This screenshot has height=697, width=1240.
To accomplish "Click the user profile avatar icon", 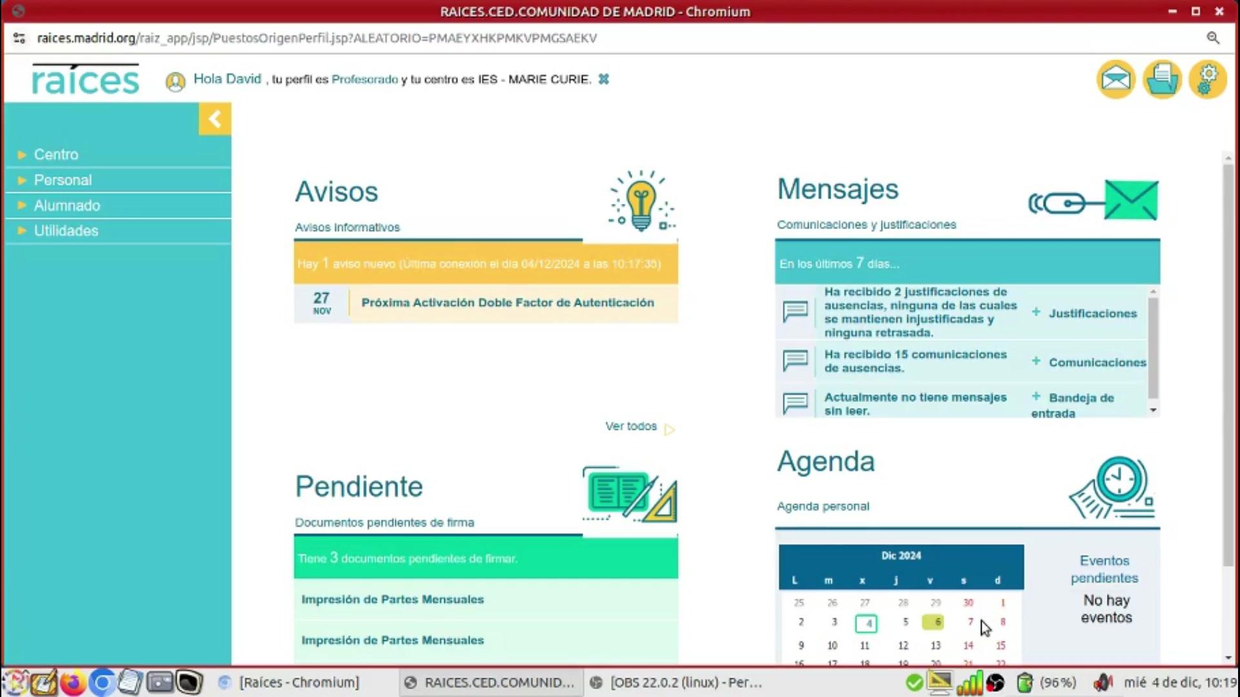I will tap(175, 81).
